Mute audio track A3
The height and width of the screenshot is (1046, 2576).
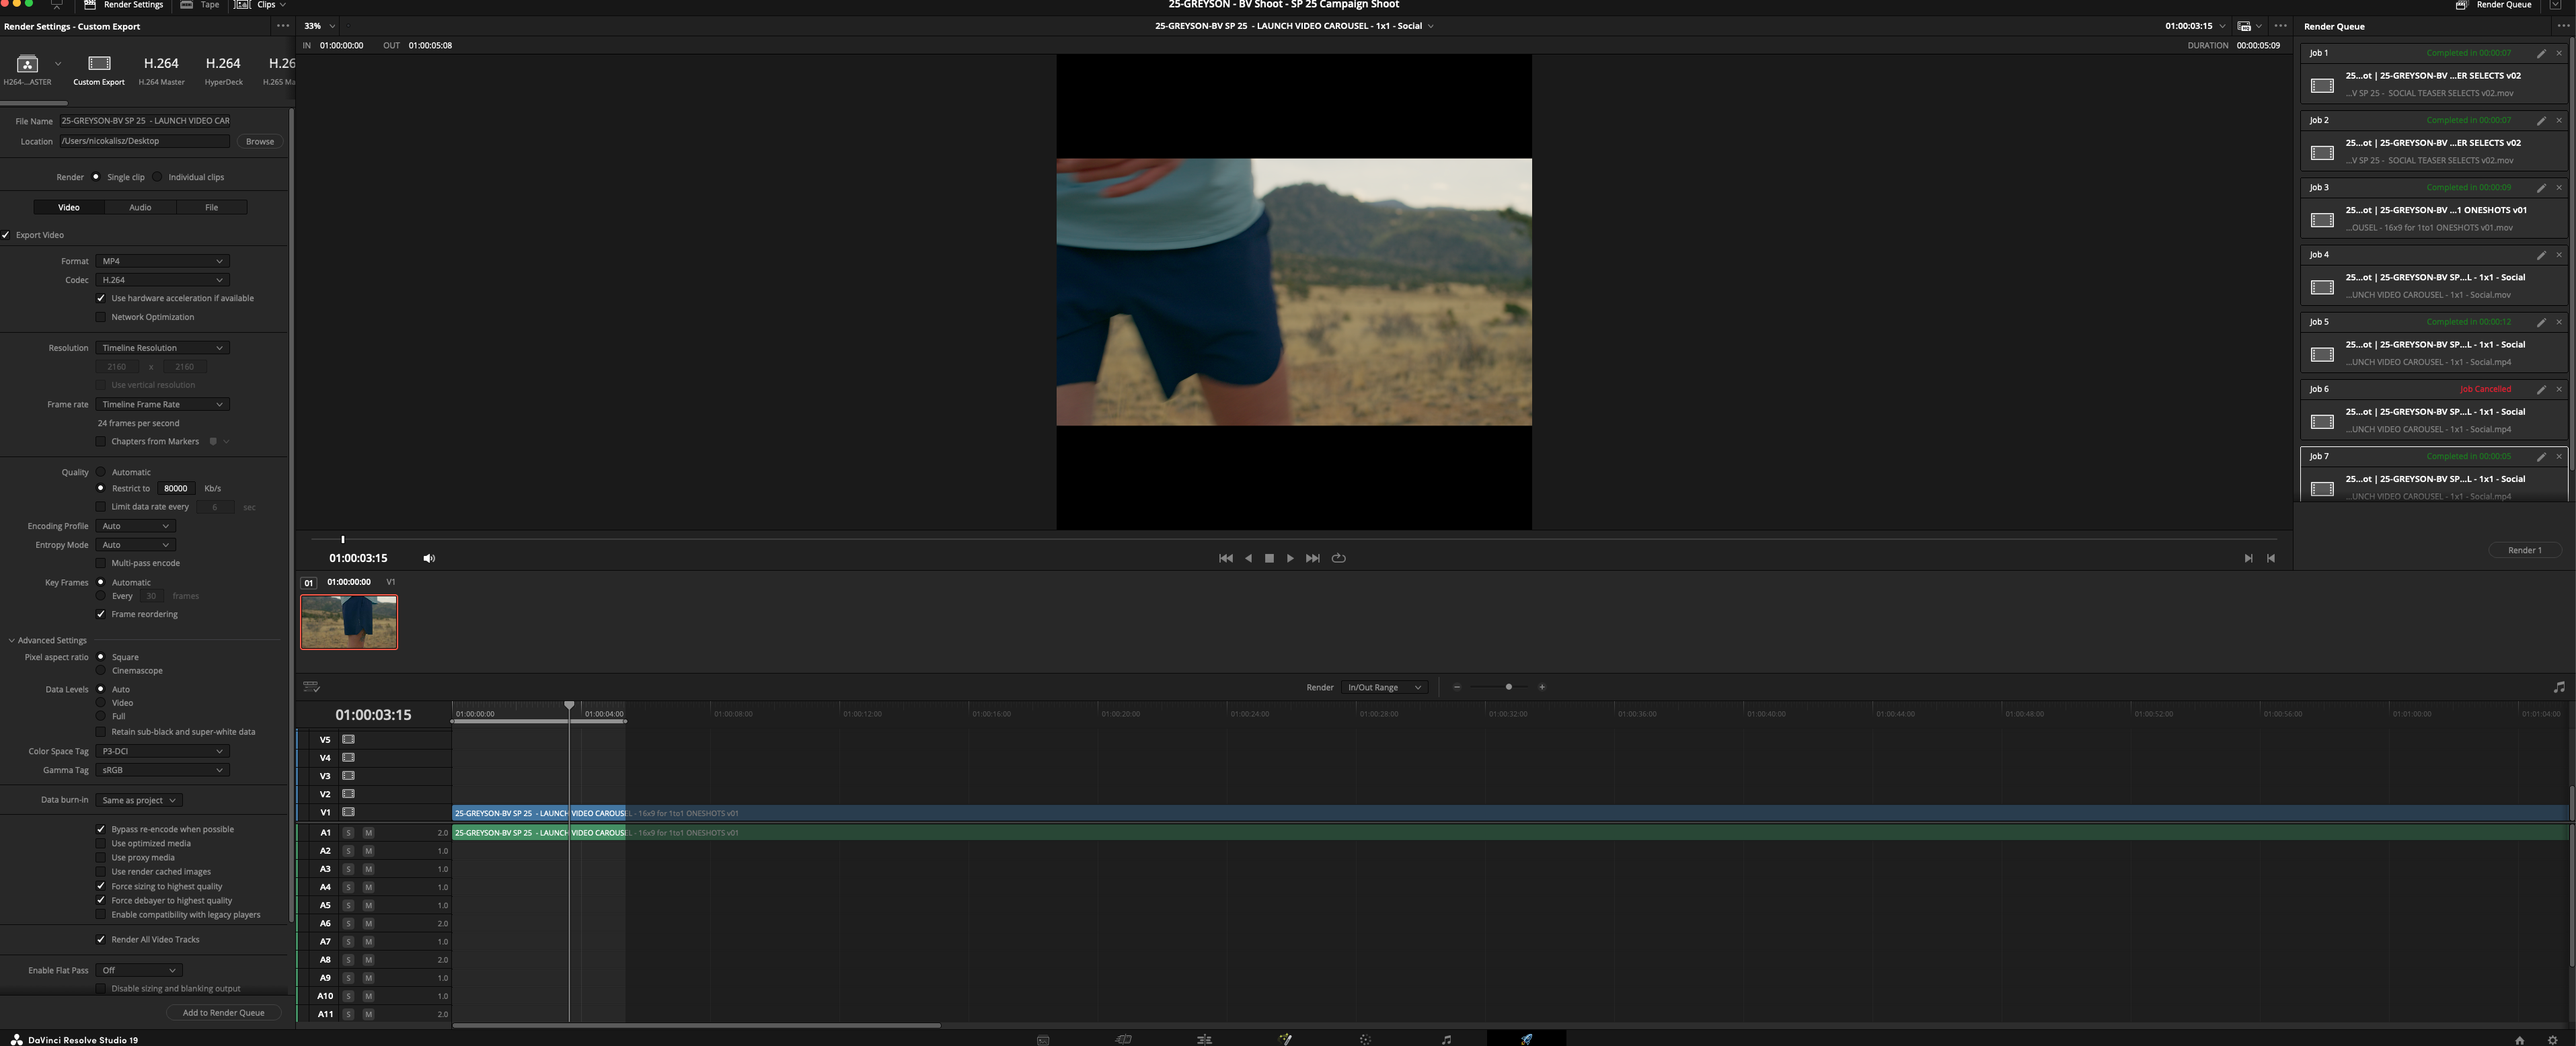368,869
